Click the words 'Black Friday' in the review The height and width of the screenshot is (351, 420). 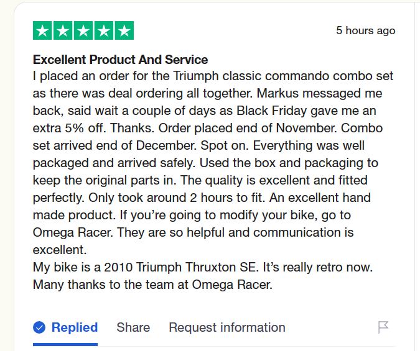(x=271, y=111)
